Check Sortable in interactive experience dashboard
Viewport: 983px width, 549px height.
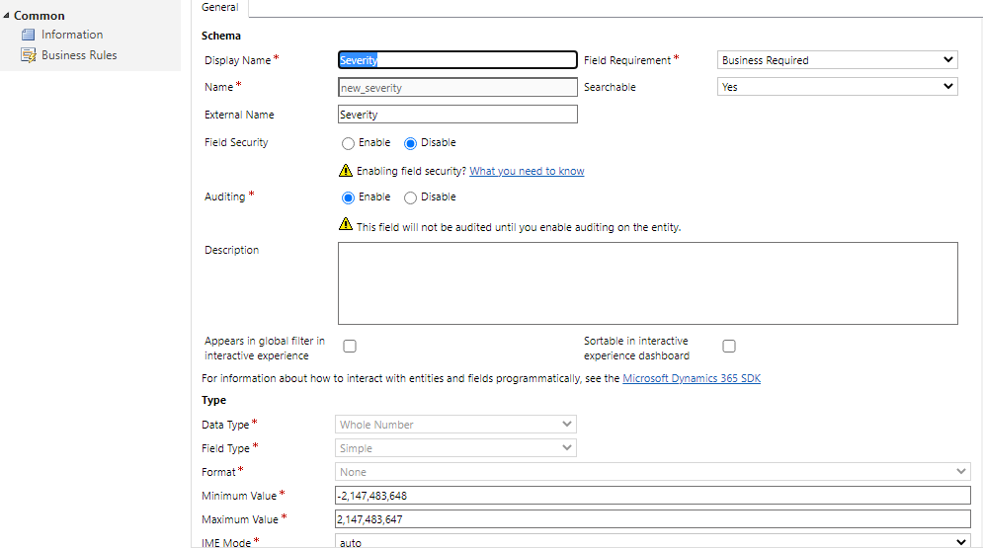pyautogui.click(x=729, y=347)
